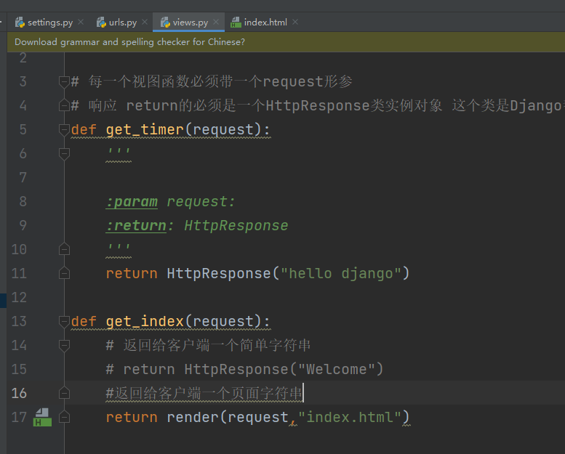The width and height of the screenshot is (565, 454).
Task: Click fold end marker on line 11
Action: (x=64, y=273)
